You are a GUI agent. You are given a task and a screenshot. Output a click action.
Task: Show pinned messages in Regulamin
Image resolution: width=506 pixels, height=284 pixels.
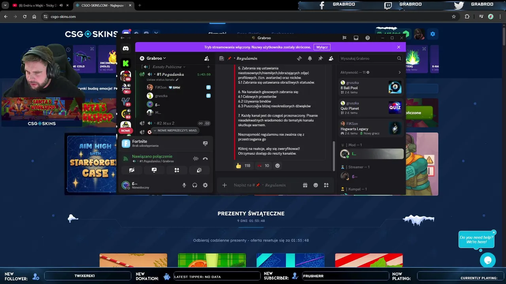coord(321,58)
